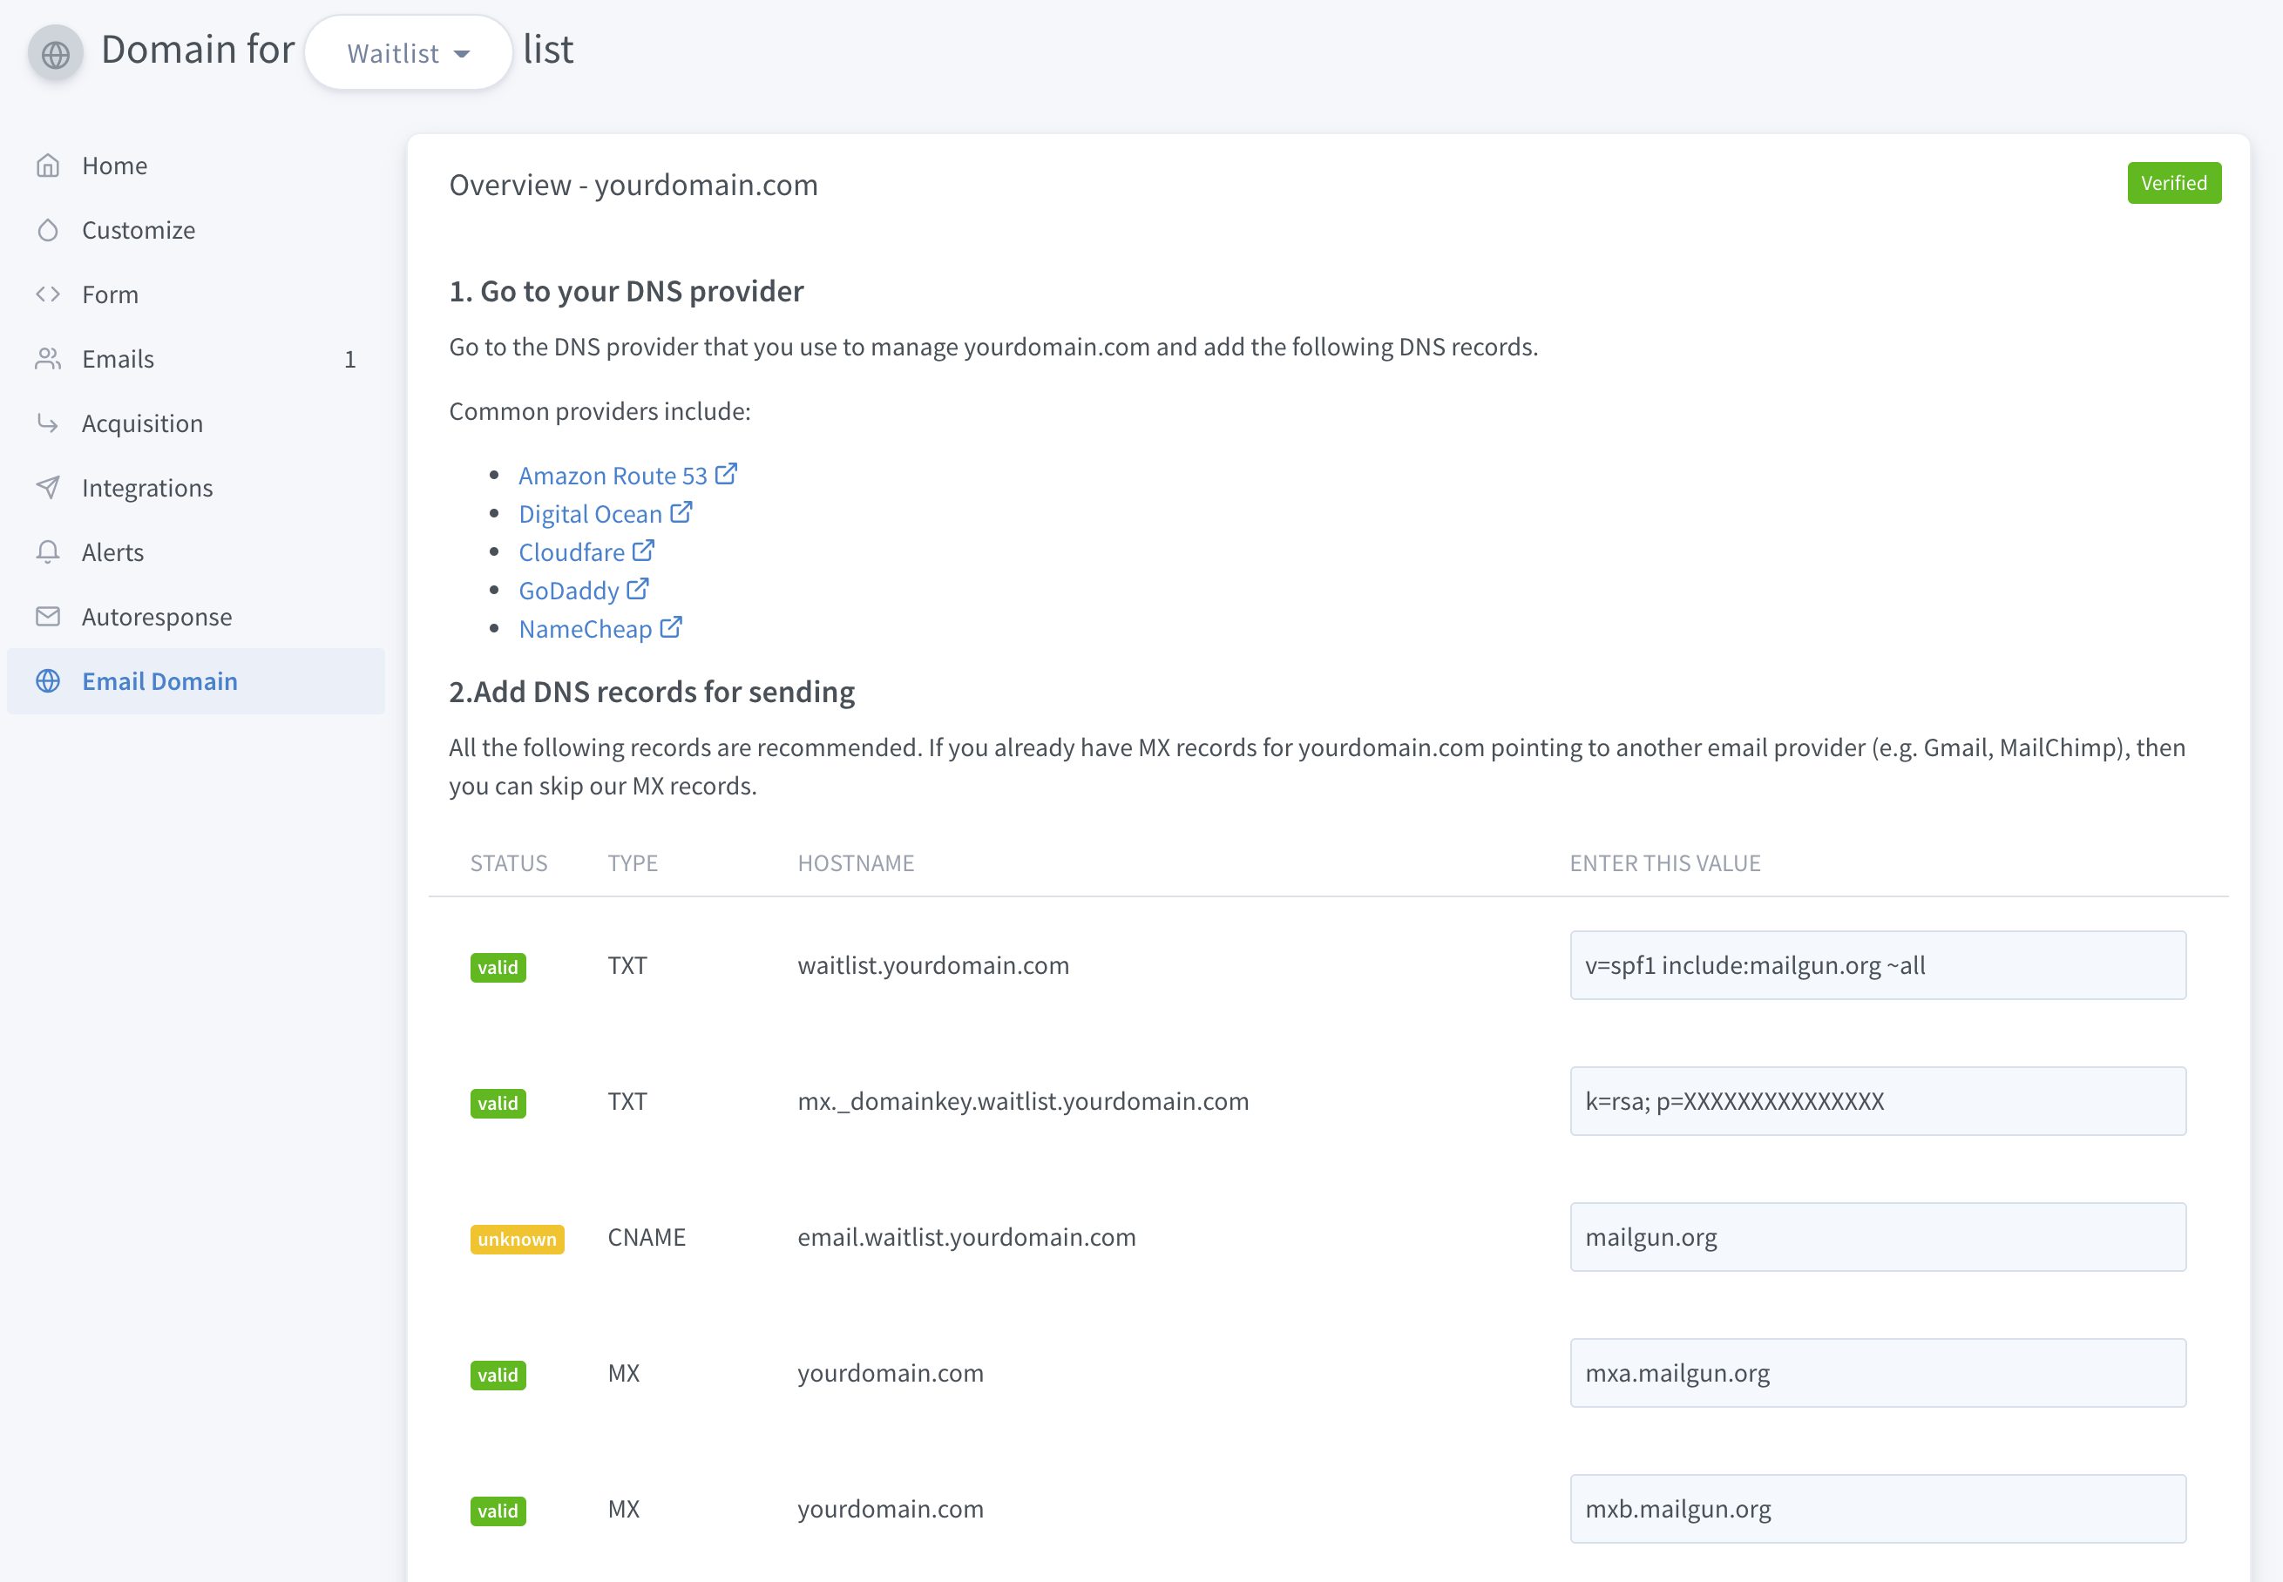This screenshot has height=1582, width=2283.
Task: Open the Waitlist list dropdown
Action: coord(408,53)
